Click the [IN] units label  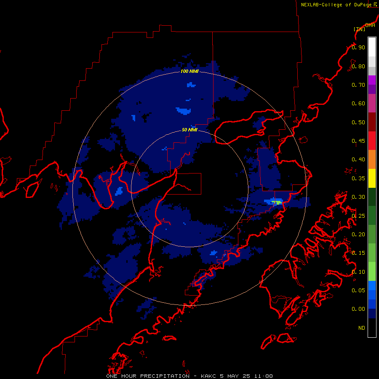(x=360, y=29)
